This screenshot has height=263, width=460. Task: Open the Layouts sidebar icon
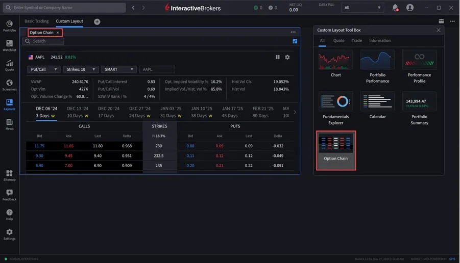[9, 104]
